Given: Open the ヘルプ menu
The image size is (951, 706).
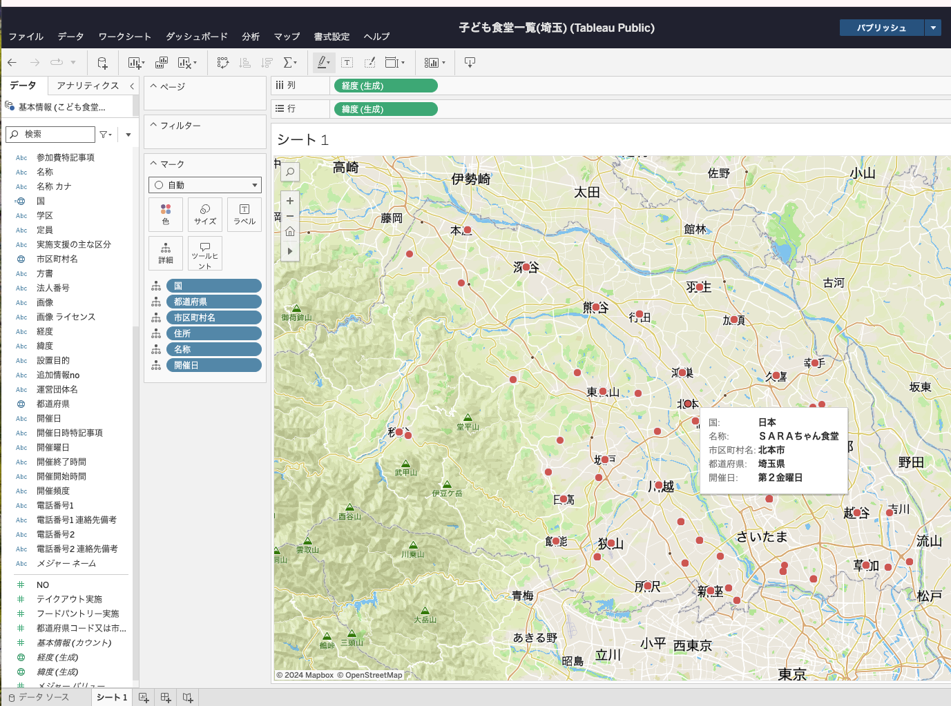Looking at the screenshot, I should [x=376, y=37].
